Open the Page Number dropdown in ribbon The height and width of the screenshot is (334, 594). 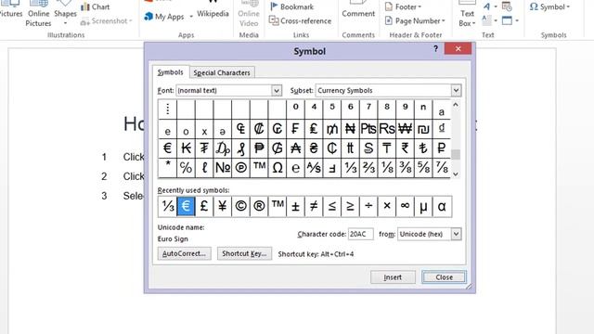[444, 20]
